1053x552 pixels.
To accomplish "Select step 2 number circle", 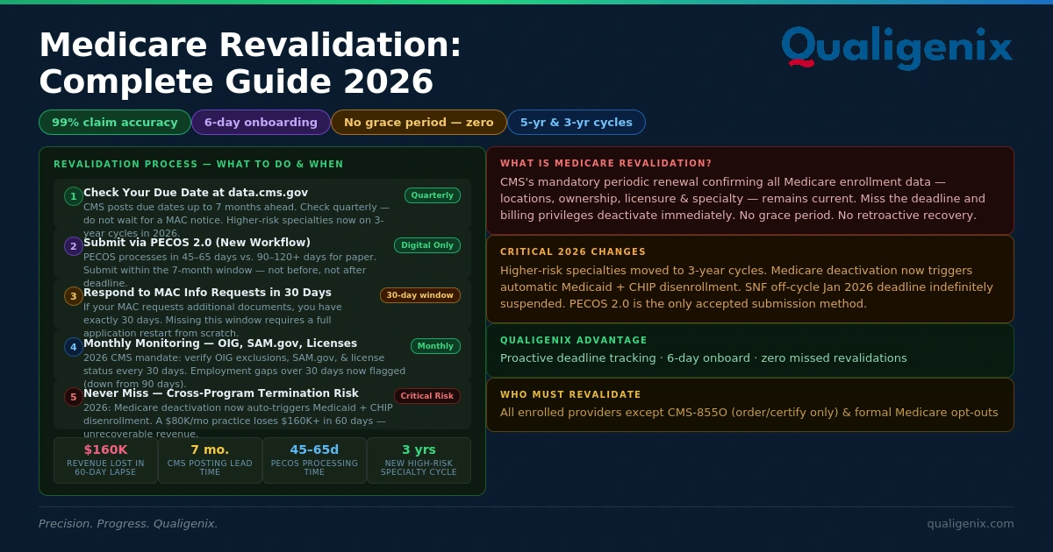I will click(x=74, y=246).
